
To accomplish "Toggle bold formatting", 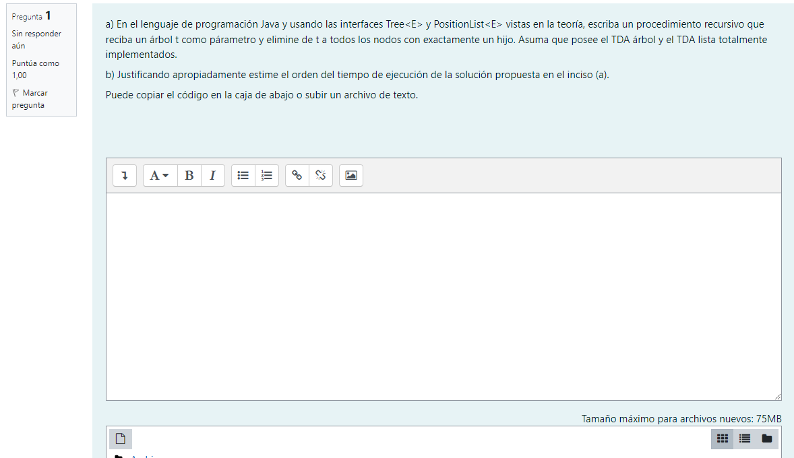I will (189, 176).
